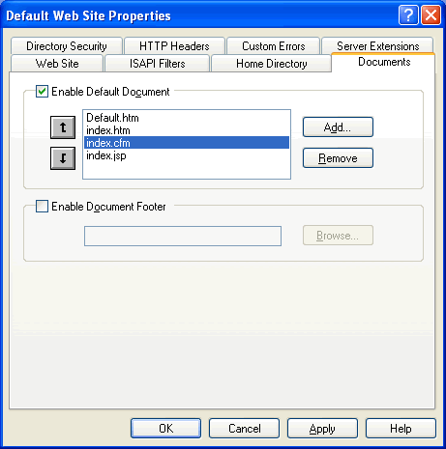This screenshot has height=449, width=446.
Task: Close the Default Web Site Properties dialog
Action: click(431, 14)
